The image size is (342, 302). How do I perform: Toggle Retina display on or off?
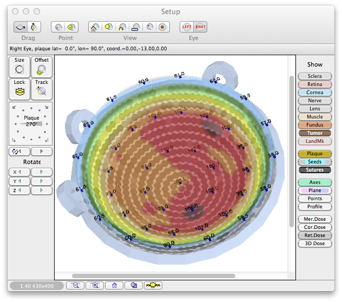coord(314,84)
